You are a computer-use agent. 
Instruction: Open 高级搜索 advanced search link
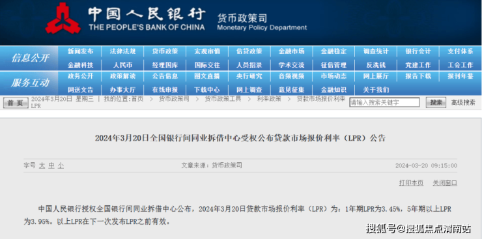[x=463, y=103]
